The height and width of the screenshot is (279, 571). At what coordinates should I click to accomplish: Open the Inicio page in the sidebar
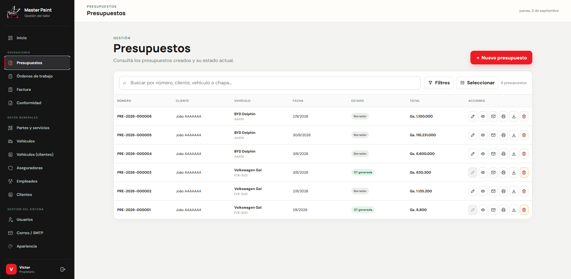coord(37,38)
